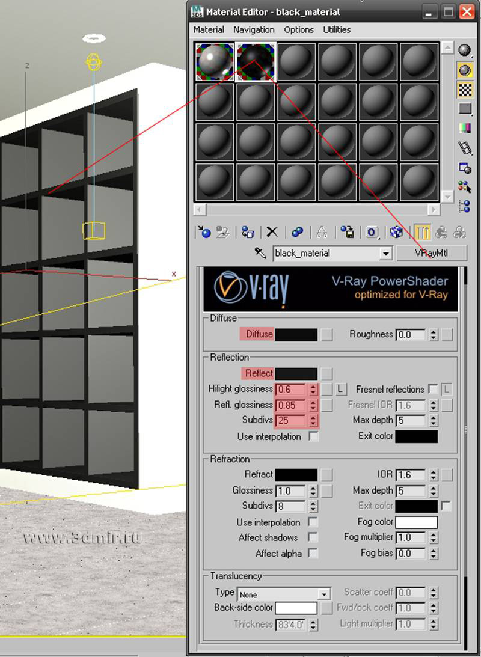Click the Put to Library icon

coord(347,231)
